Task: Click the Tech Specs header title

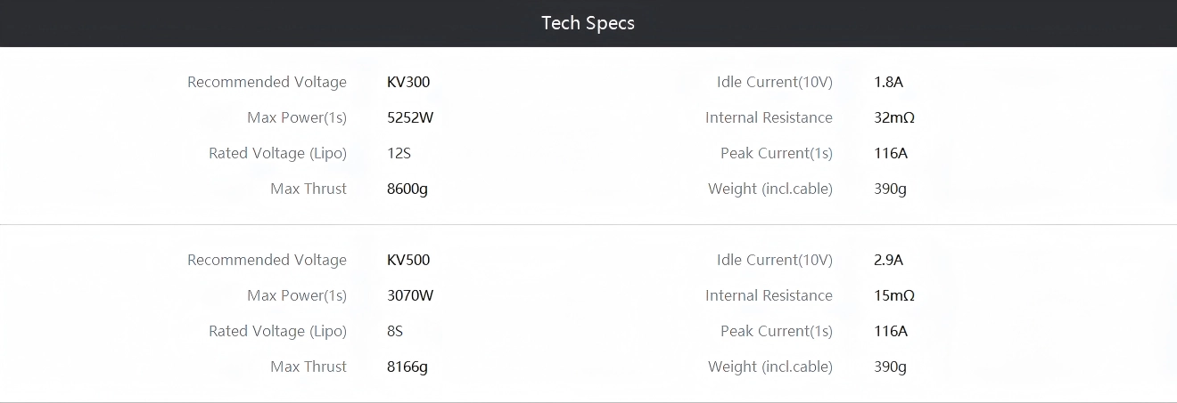Action: pyautogui.click(x=588, y=23)
